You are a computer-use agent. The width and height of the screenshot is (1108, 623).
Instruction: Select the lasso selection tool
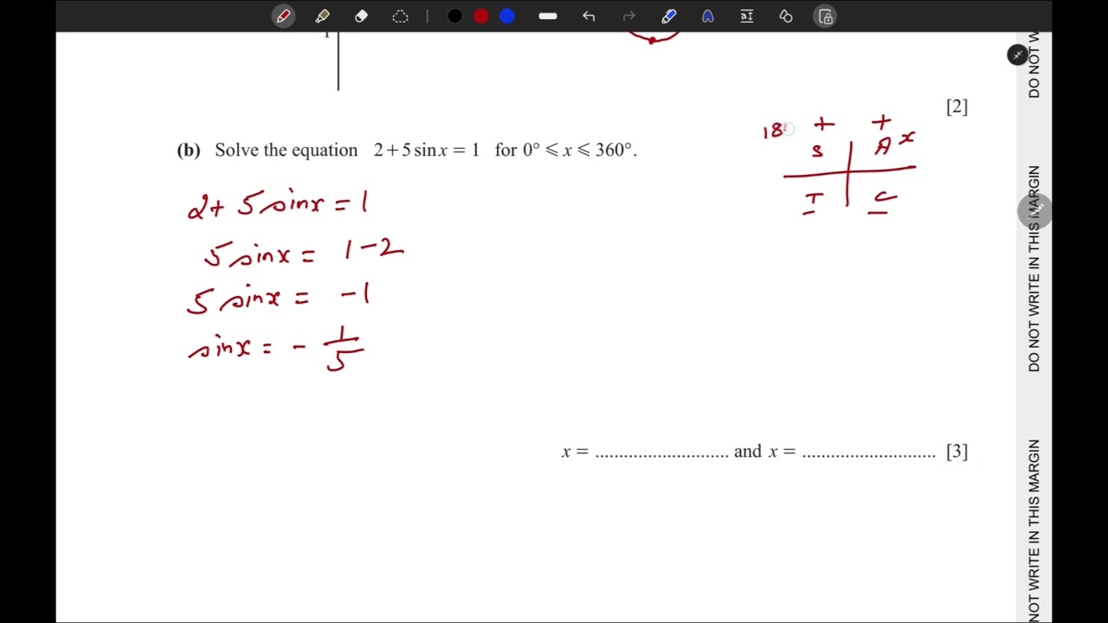tap(400, 16)
